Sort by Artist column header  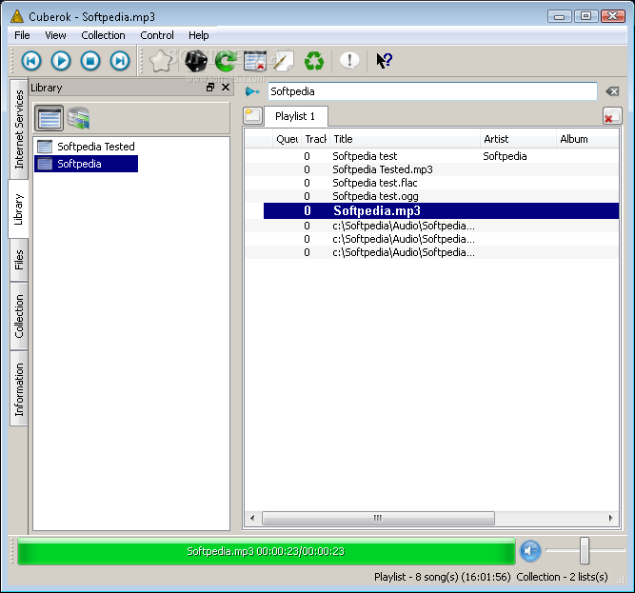coord(518,139)
